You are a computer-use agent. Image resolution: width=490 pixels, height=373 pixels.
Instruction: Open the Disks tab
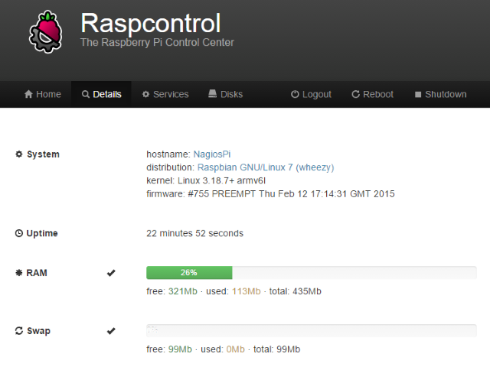click(225, 94)
